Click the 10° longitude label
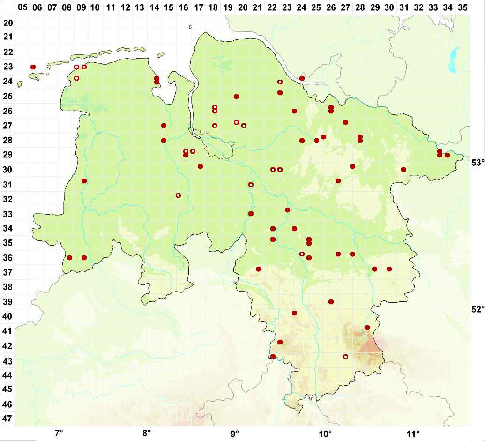Image resolution: width=485 pixels, height=441 pixels. 325,433
